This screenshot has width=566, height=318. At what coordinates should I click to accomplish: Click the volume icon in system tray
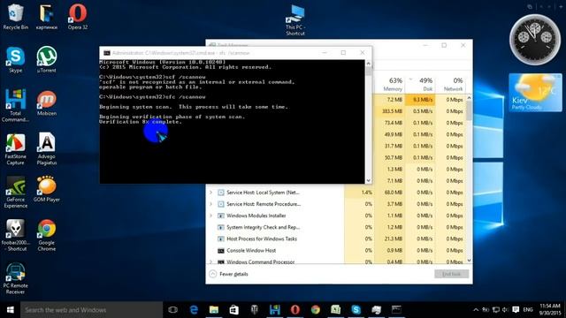click(x=505, y=310)
